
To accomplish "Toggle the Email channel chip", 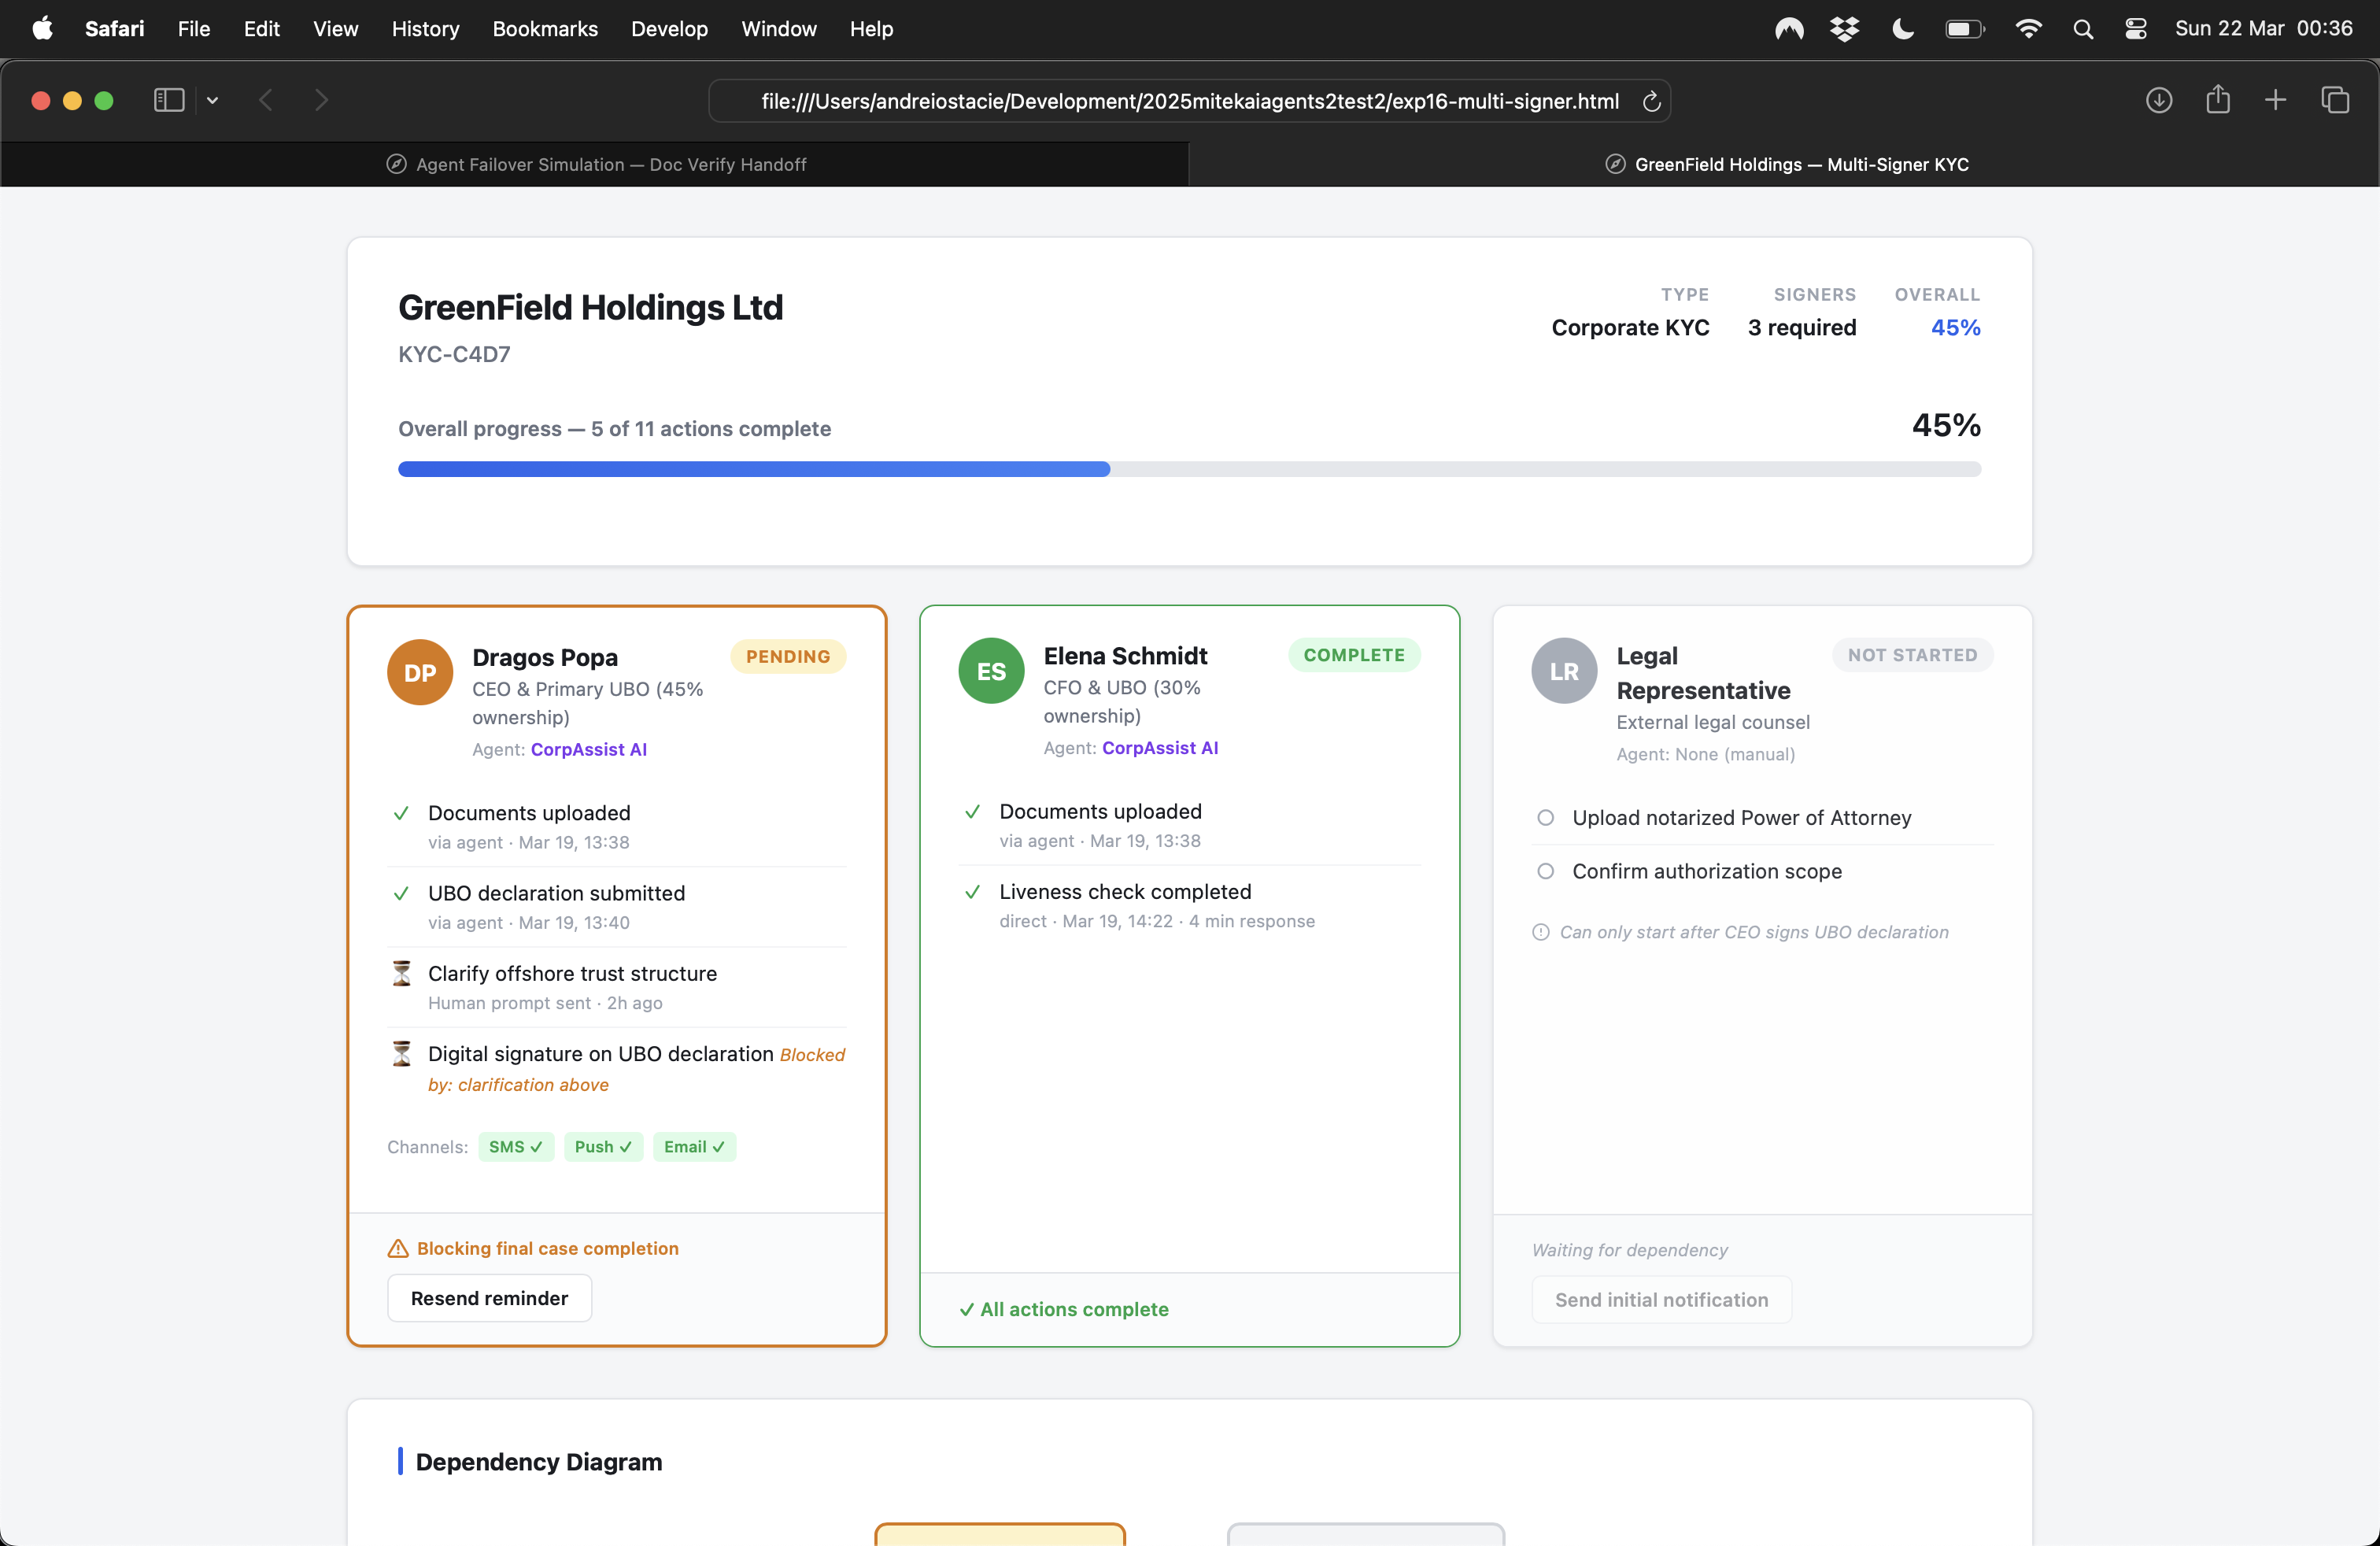I will coord(693,1147).
